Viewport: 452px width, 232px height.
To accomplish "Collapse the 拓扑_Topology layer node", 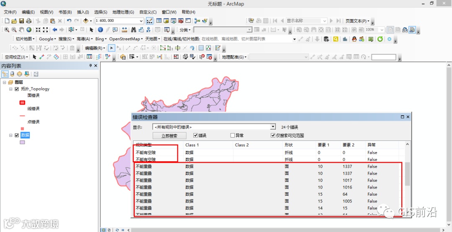I will pos(10,89).
